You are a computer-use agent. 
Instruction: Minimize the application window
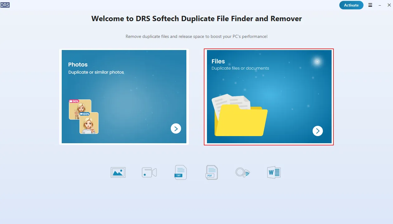380,5
